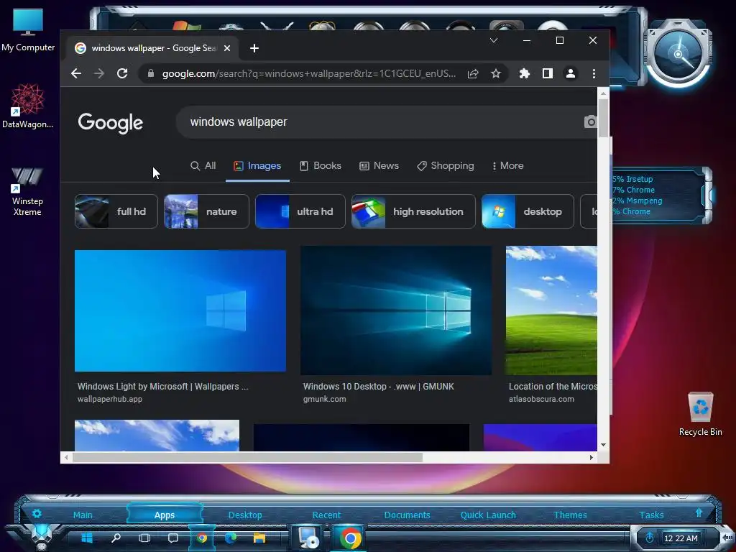Open the Documents shelf tab
Image resolution: width=736 pixels, height=552 pixels.
tap(407, 515)
